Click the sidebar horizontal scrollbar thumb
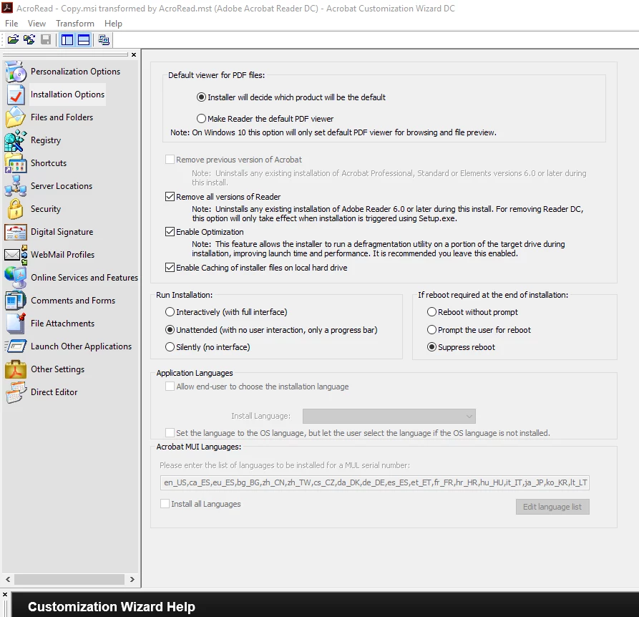Image resolution: width=639 pixels, height=617 pixels. coord(69,579)
